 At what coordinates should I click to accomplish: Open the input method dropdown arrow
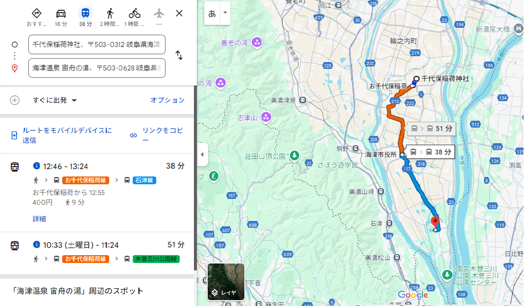225,13
